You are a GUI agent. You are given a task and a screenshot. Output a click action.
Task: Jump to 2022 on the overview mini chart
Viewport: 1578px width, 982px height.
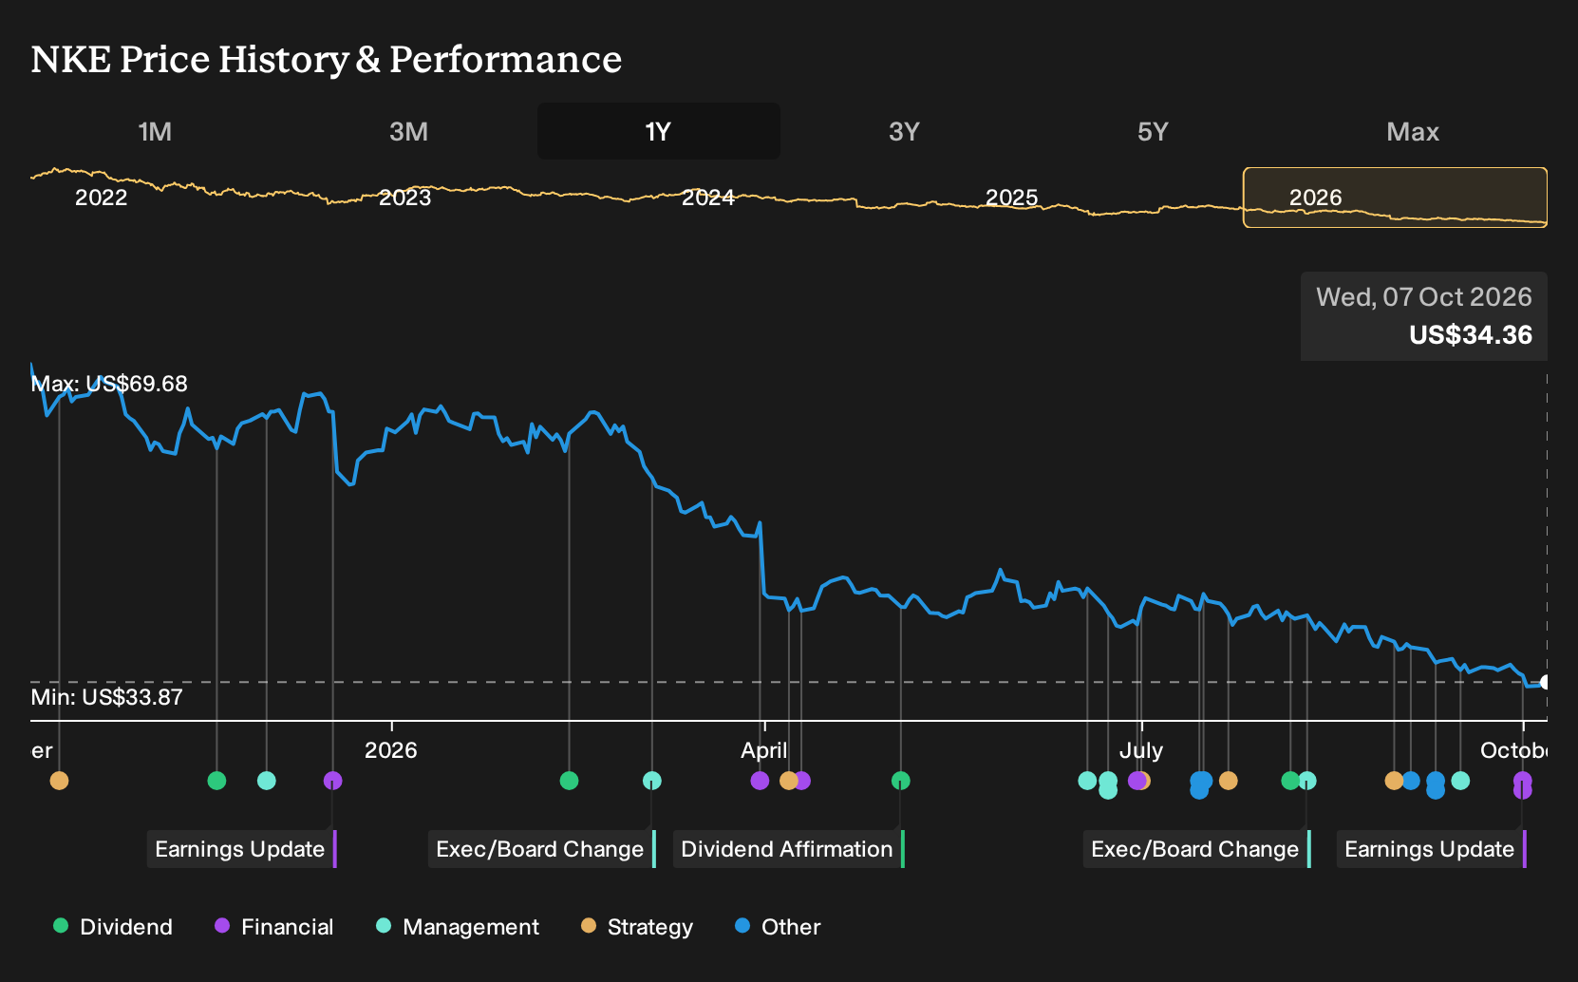[102, 198]
